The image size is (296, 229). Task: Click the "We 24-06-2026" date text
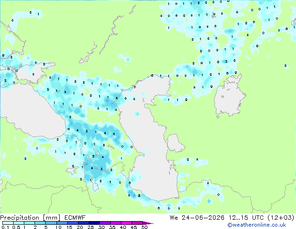click(197, 218)
